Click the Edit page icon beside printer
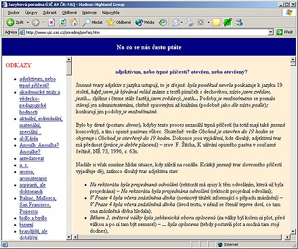 click(x=200, y=22)
